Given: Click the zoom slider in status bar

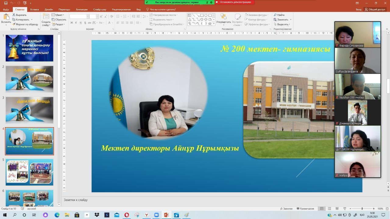Looking at the screenshot, I should pyautogui.click(x=362, y=209).
